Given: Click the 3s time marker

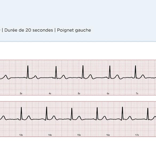Looking at the screenshot, I should tap(21, 94).
